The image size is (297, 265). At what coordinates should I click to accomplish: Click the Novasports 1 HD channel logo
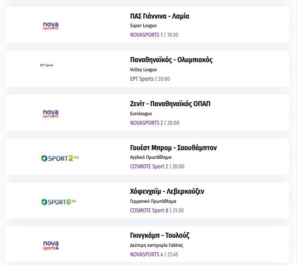[x=51, y=26]
